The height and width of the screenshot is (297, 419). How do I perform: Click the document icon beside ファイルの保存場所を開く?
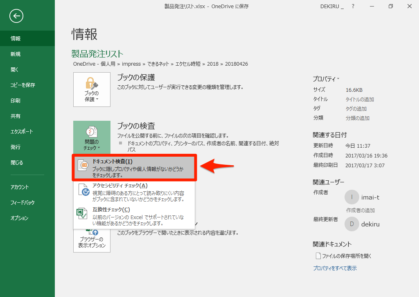tap(318, 255)
